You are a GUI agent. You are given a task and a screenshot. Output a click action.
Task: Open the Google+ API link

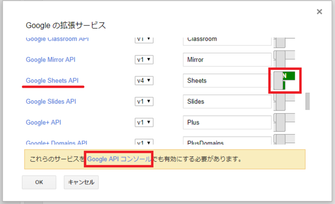click(x=43, y=123)
